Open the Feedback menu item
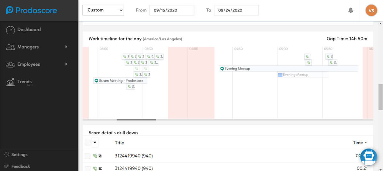The height and width of the screenshot is (171, 383). [20, 166]
